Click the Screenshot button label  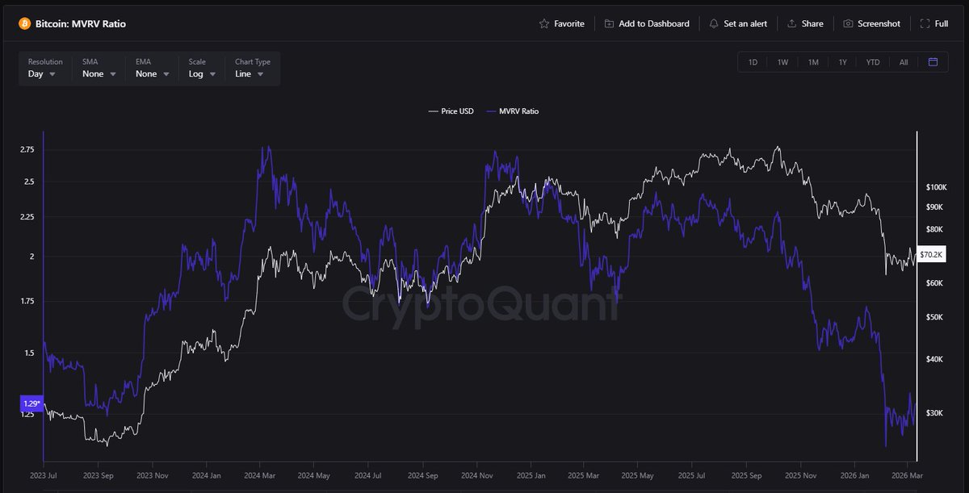[x=879, y=24]
